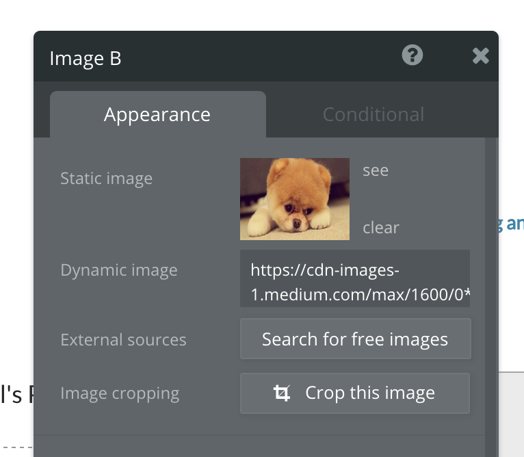Open the help question mark icon
The image size is (524, 457).
tap(412, 55)
